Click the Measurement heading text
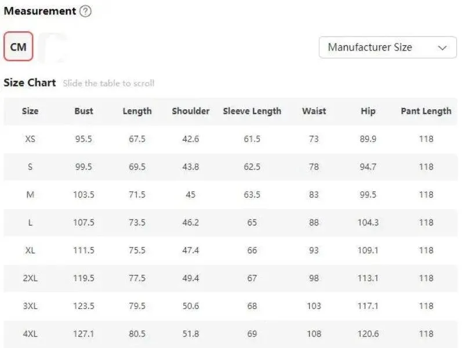The height and width of the screenshot is (348, 464). (40, 11)
